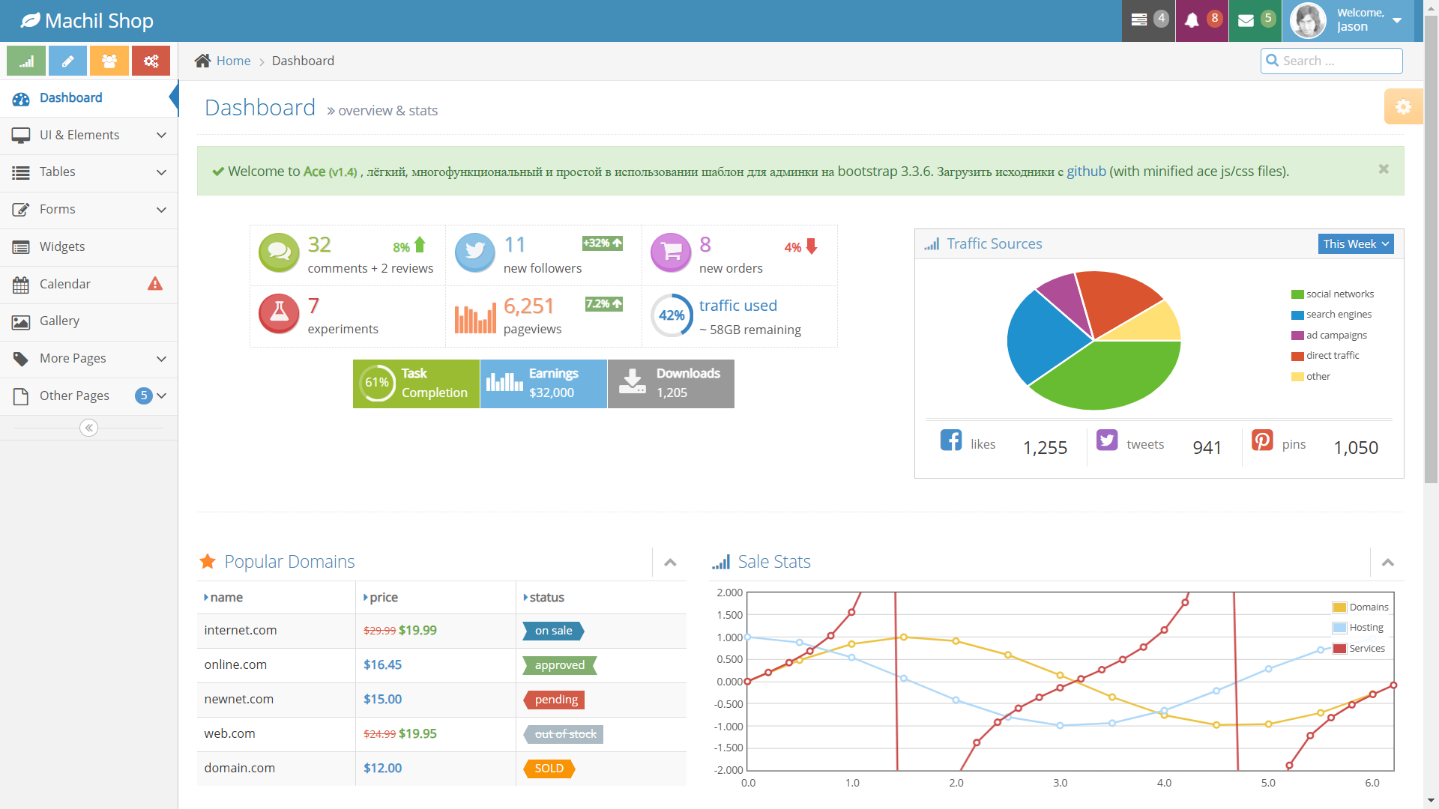The image size is (1439, 809).
Task: Click the user avatar photo
Action: pos(1308,20)
